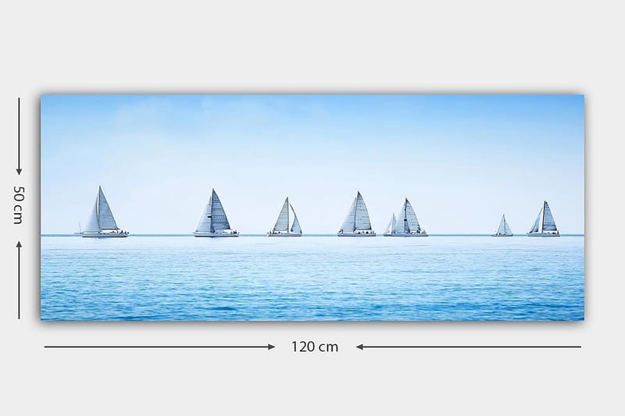Click the light blue sky area of the canvas
625x416 pixels.
[312, 156]
